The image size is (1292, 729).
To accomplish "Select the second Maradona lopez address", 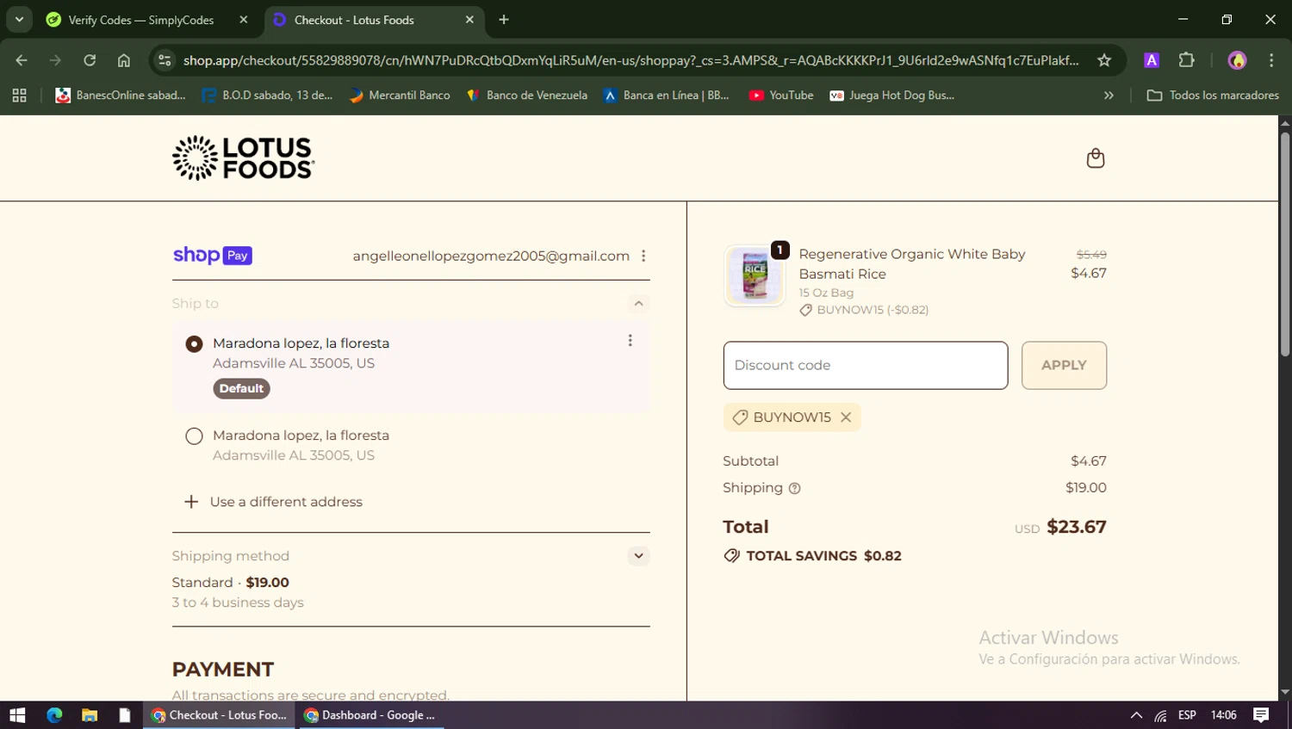I will [194, 436].
